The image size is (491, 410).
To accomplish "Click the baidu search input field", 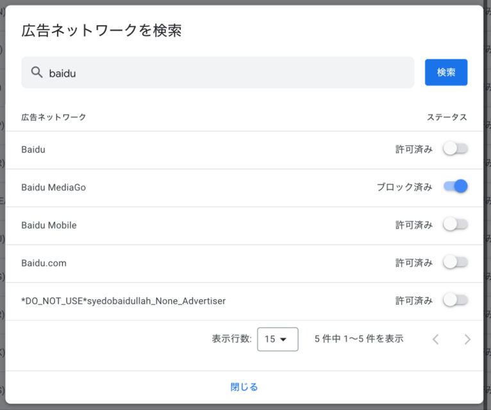I will (x=218, y=72).
